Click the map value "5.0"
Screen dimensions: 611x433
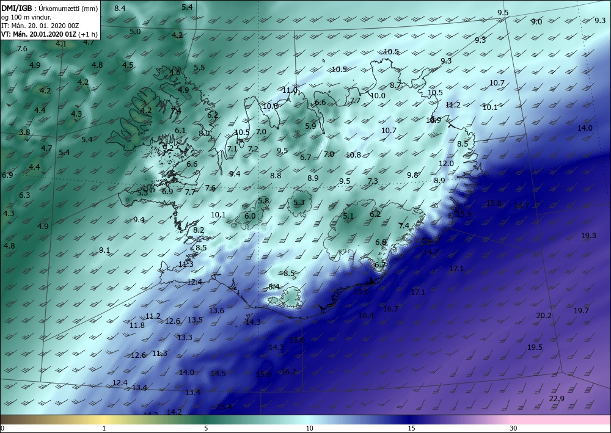coord(135,32)
